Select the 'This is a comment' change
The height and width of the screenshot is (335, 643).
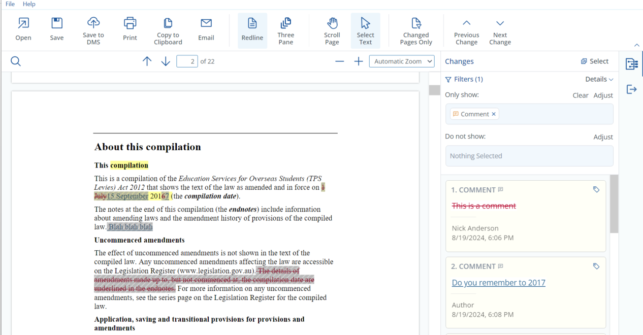tap(484, 206)
